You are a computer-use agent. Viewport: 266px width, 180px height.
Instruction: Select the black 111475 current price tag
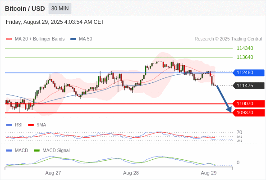click(x=248, y=85)
